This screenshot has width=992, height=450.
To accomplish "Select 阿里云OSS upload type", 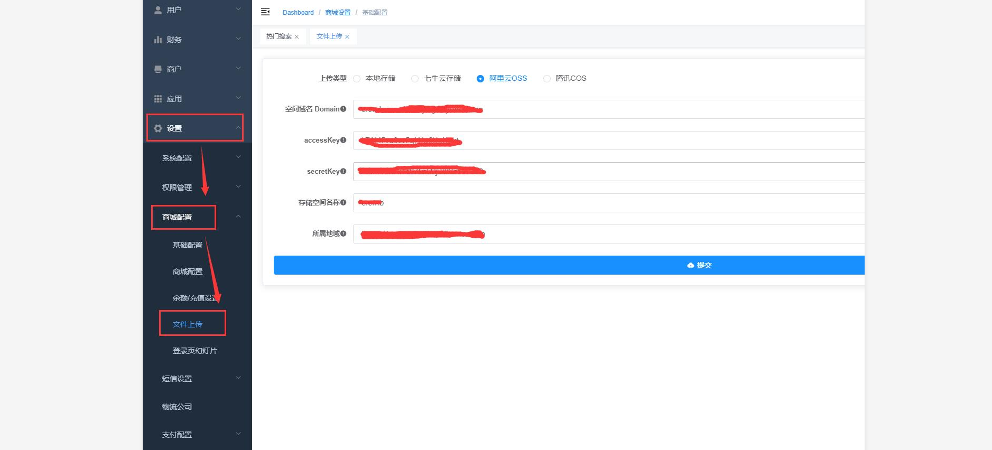I will pos(480,78).
